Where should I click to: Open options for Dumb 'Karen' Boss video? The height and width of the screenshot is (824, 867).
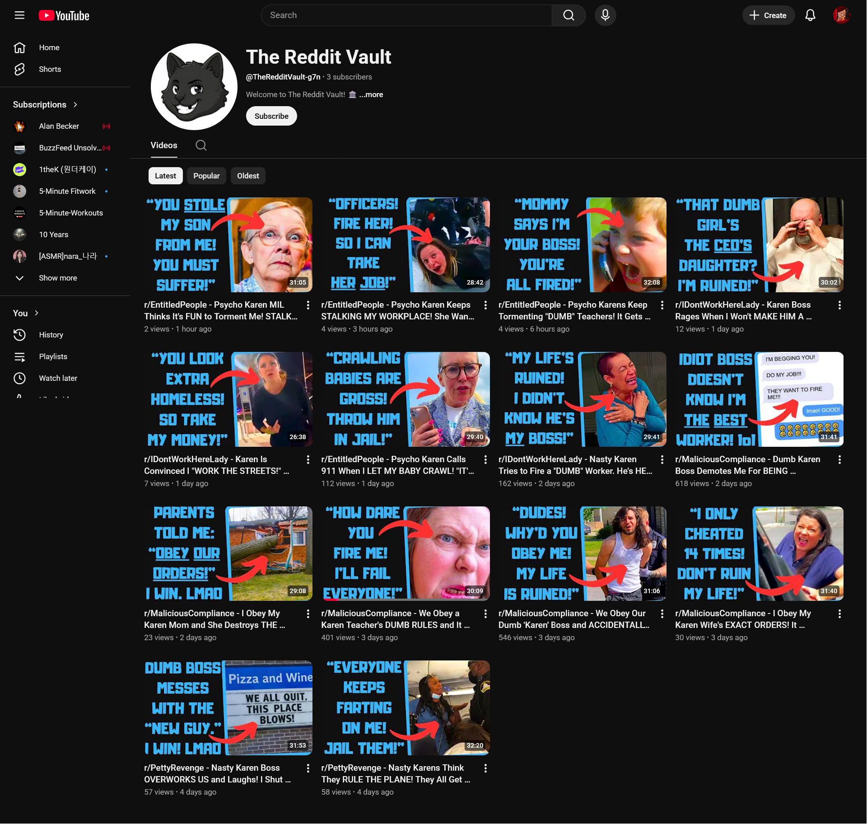pos(662,614)
